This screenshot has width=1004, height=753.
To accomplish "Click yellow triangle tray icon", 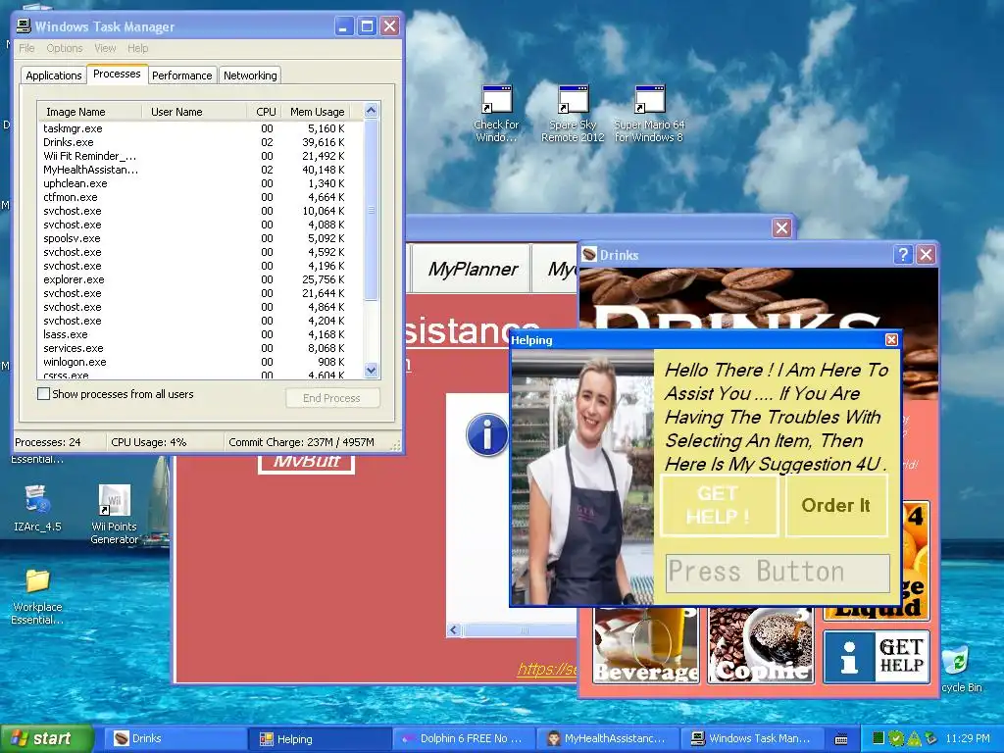I will click(x=914, y=738).
